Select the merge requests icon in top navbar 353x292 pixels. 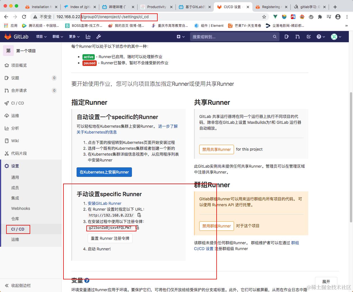coord(297,37)
